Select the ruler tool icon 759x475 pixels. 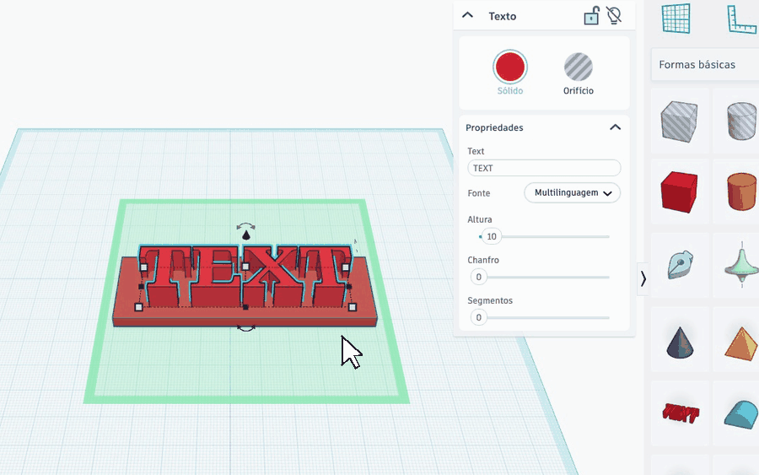[742, 19]
